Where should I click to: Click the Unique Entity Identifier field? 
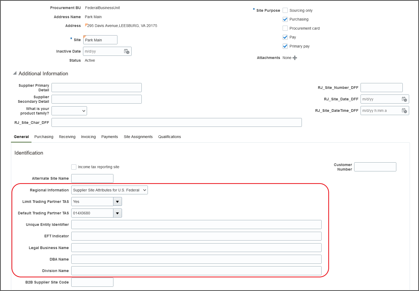coord(196,225)
